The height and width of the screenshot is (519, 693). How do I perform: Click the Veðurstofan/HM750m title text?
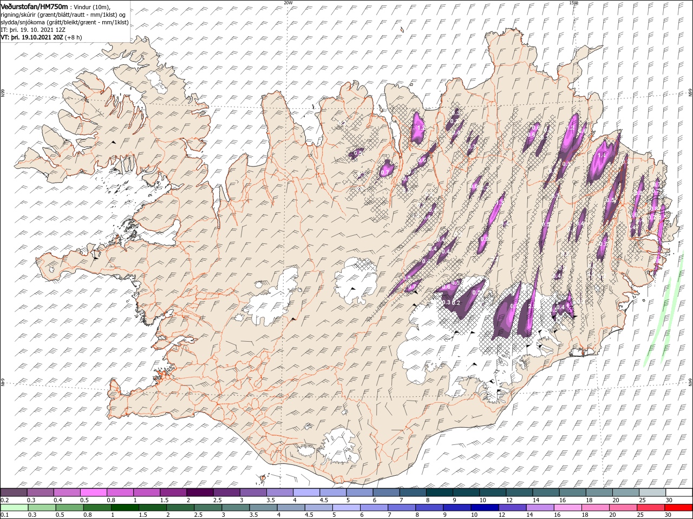click(x=35, y=6)
